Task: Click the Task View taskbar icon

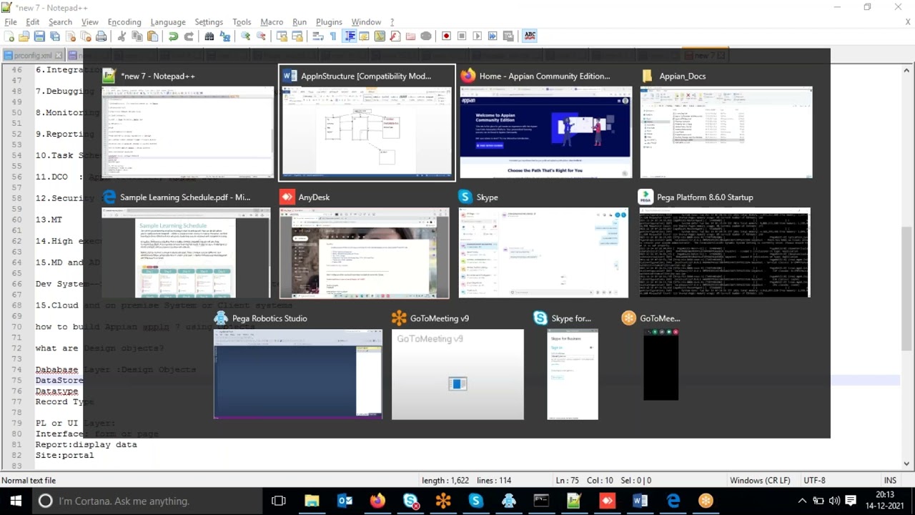Action: tap(279, 501)
